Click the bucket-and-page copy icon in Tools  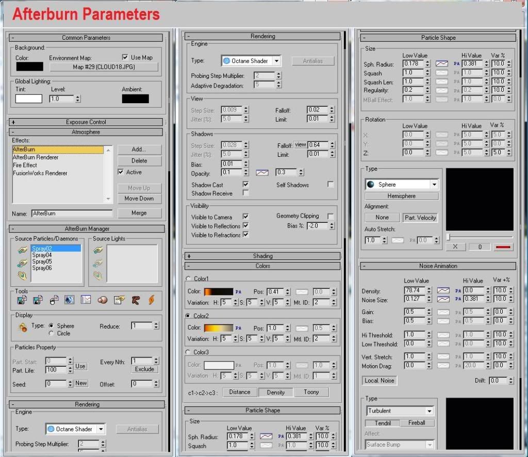pyautogui.click(x=54, y=300)
